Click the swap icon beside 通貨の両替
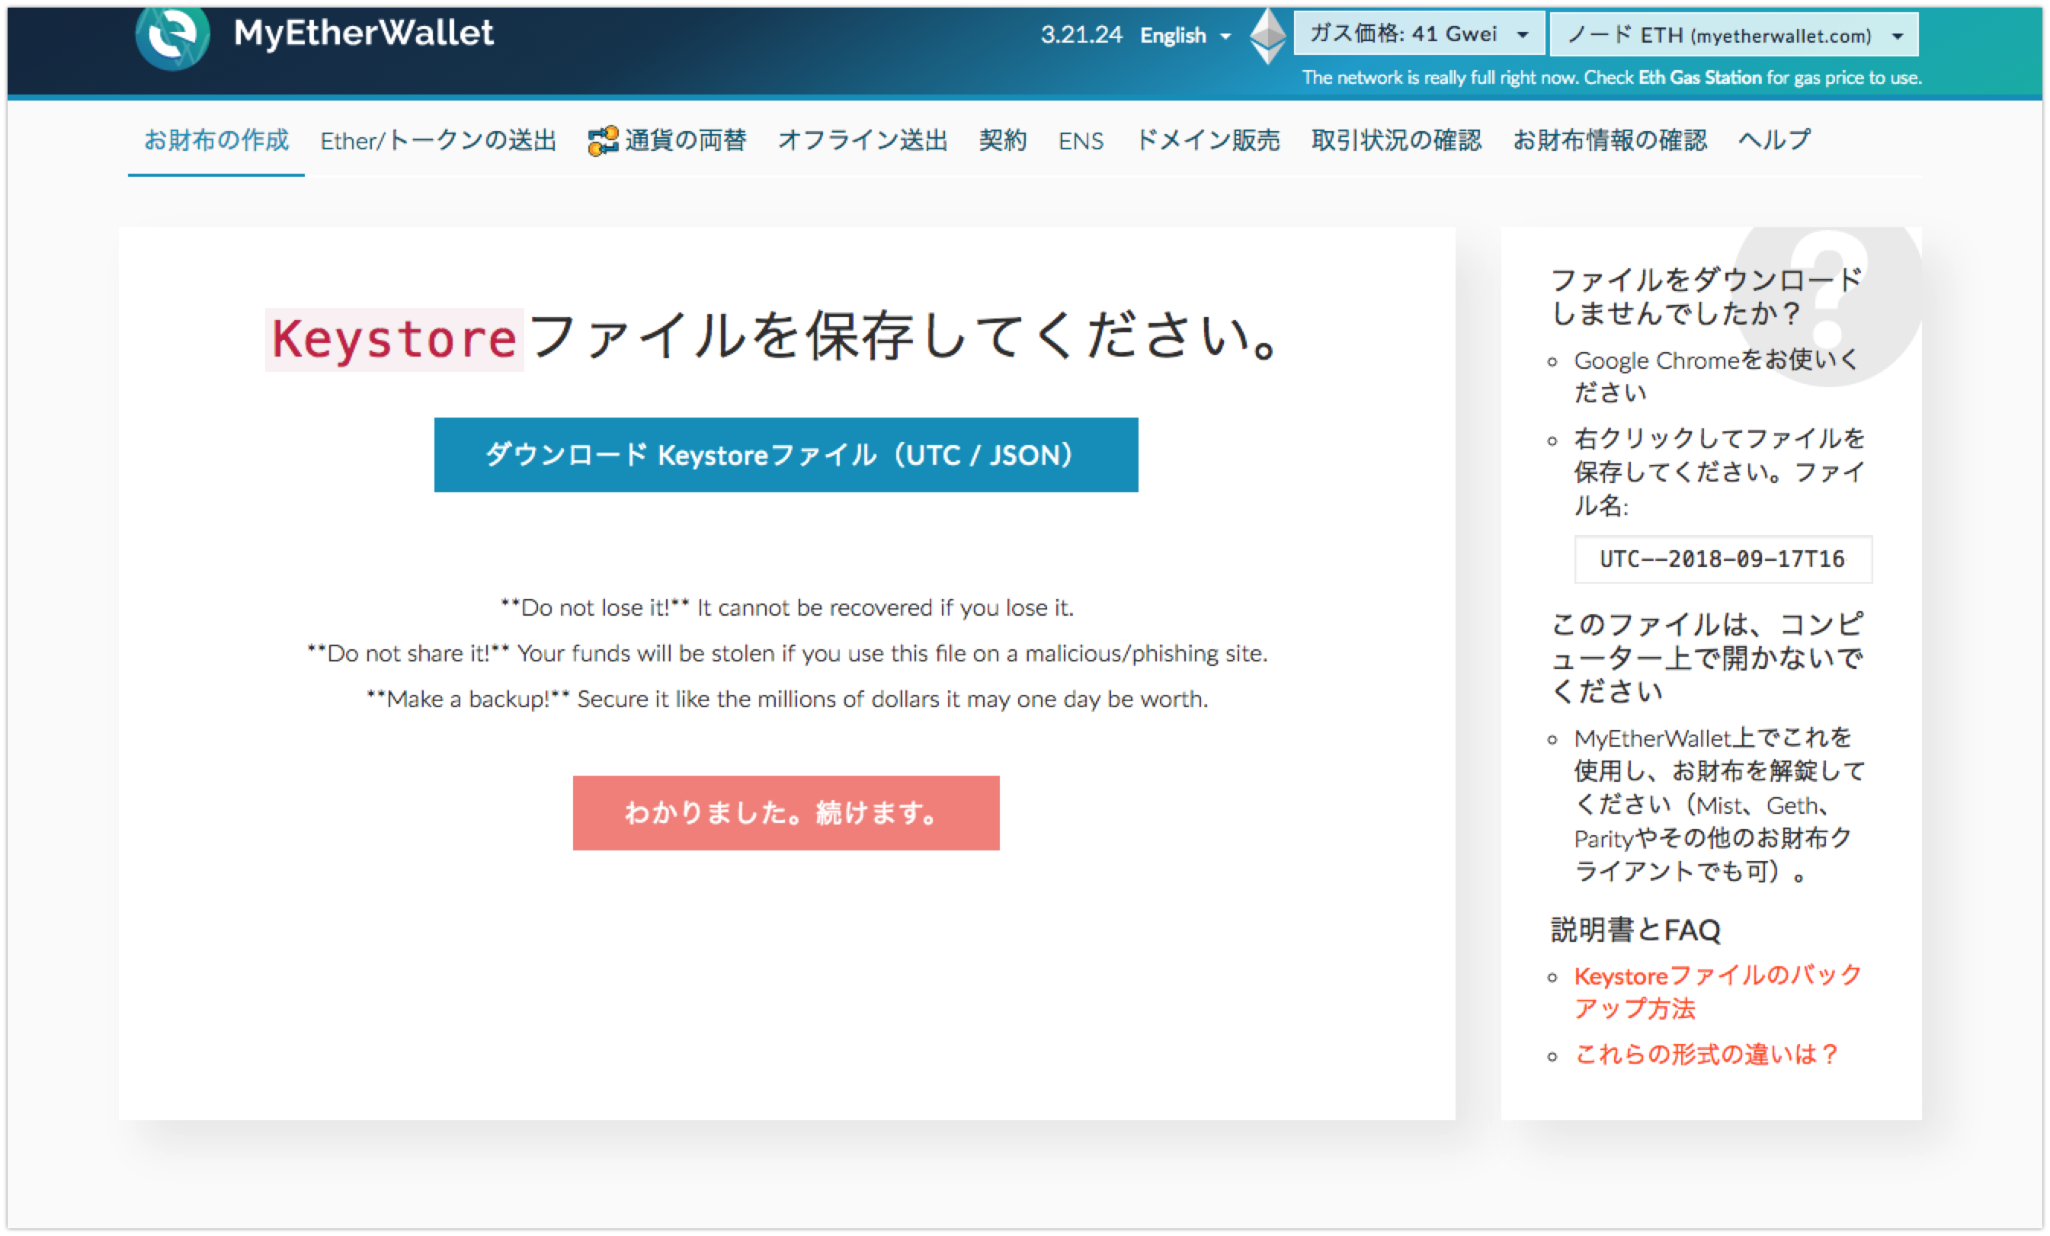Viewport: 2050px width, 1236px height. tap(602, 140)
